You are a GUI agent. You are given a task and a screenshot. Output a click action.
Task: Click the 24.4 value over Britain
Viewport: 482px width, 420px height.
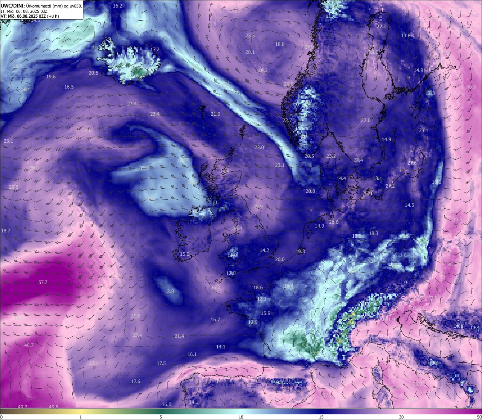(237, 229)
